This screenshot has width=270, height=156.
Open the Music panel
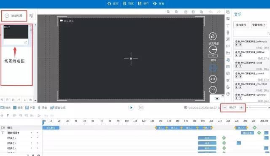coord(228,60)
